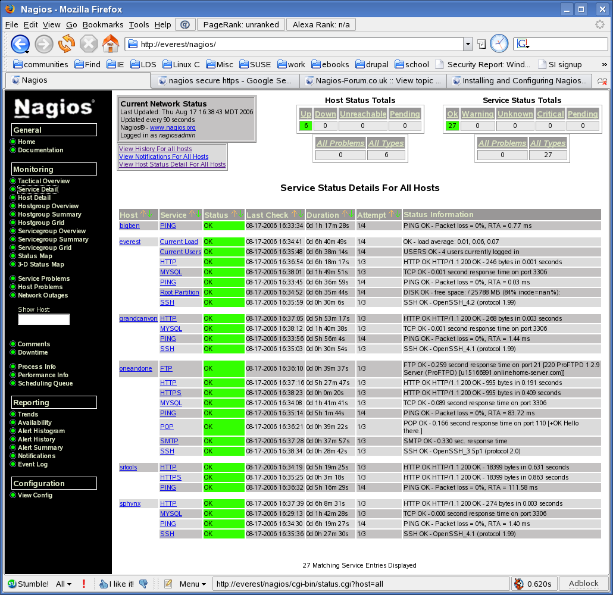The image size is (613, 595).
Task: Open www.nagios.org link
Action: coord(173,127)
